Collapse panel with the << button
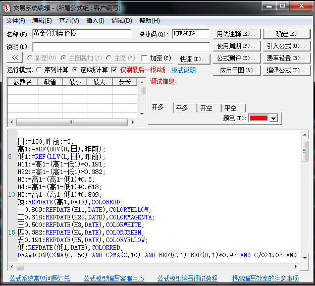 (15, 58)
